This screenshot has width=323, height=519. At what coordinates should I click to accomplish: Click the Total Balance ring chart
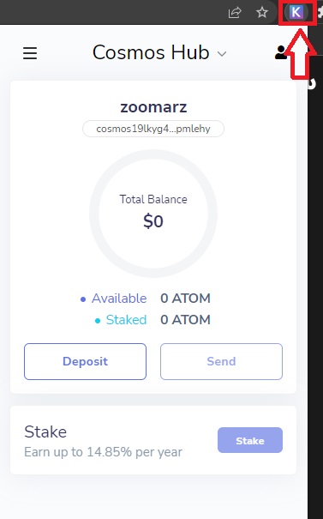click(153, 214)
